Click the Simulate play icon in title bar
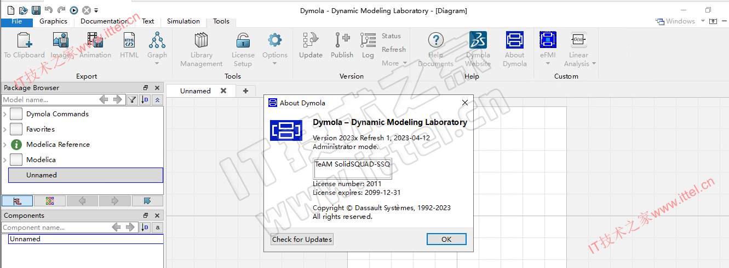 click(x=74, y=10)
